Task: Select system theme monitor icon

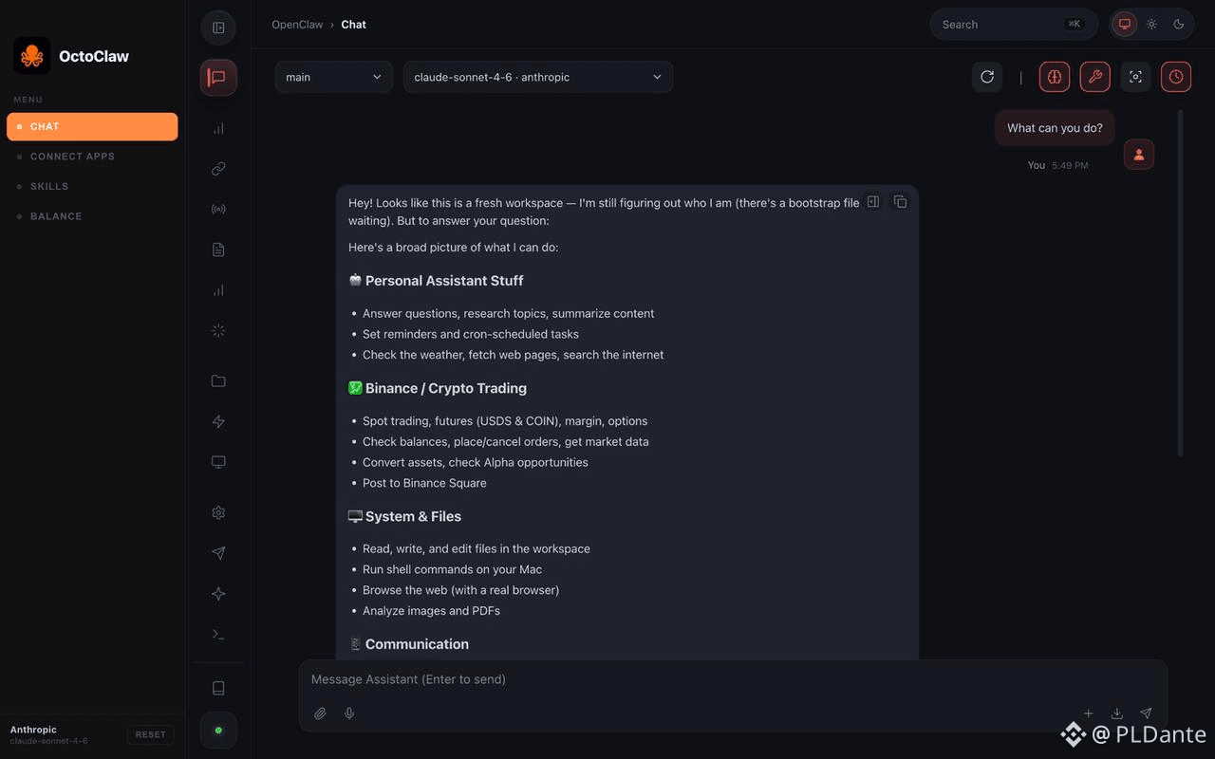Action: click(1125, 25)
